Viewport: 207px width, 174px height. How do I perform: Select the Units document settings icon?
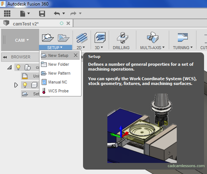(25, 76)
